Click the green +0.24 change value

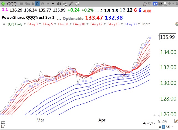click(x=74, y=10)
